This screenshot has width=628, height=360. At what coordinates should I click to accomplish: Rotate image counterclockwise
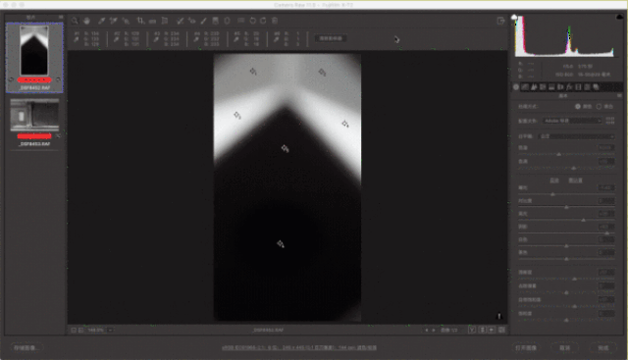pos(253,21)
